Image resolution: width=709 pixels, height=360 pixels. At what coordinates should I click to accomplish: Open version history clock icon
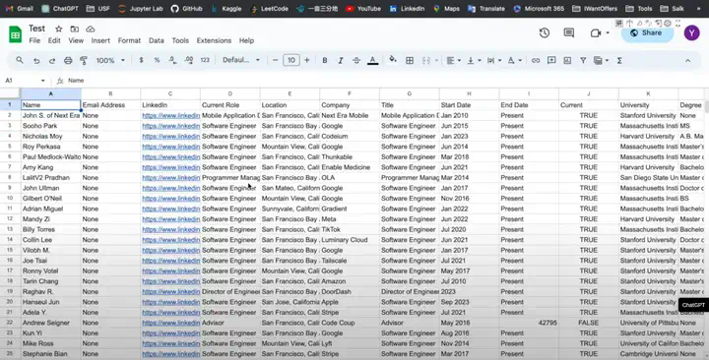click(x=545, y=33)
